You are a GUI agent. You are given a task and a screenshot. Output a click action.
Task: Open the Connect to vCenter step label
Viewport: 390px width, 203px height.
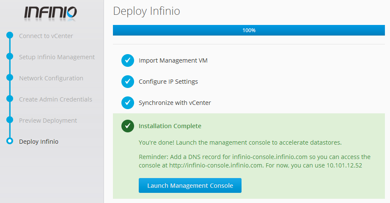tap(46, 36)
